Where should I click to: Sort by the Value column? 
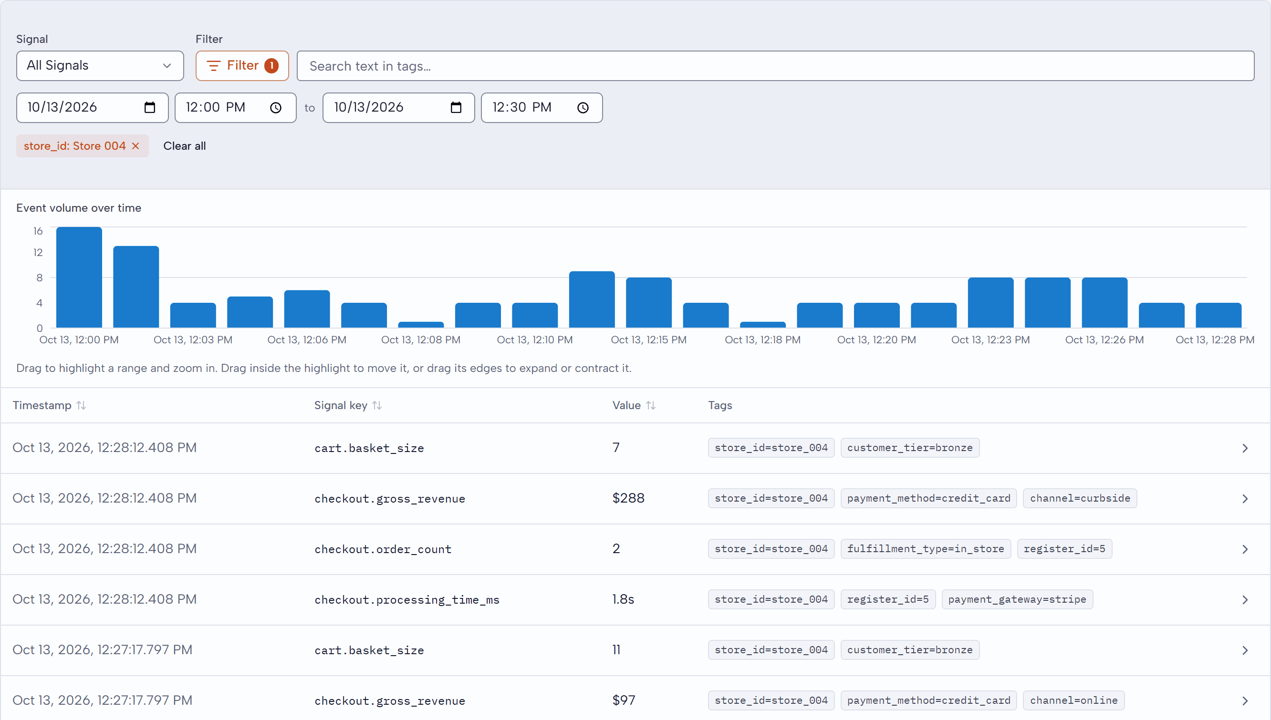634,405
